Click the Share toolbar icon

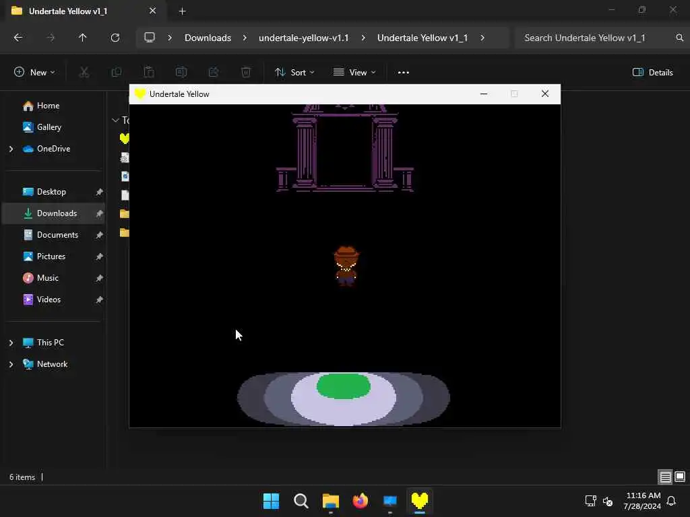coord(214,73)
